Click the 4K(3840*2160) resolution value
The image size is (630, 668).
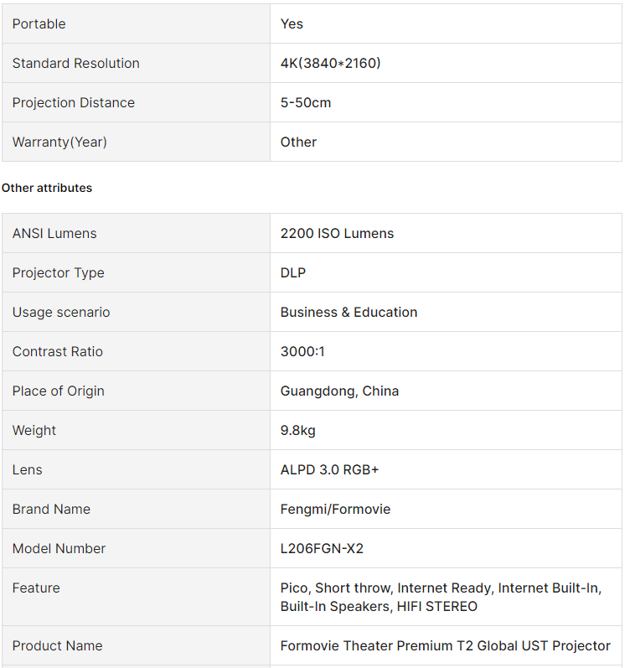(x=330, y=63)
